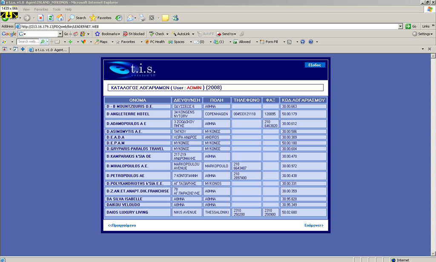Click the contacts (1) people icon
The height and width of the screenshot is (262, 436).
click(218, 42)
